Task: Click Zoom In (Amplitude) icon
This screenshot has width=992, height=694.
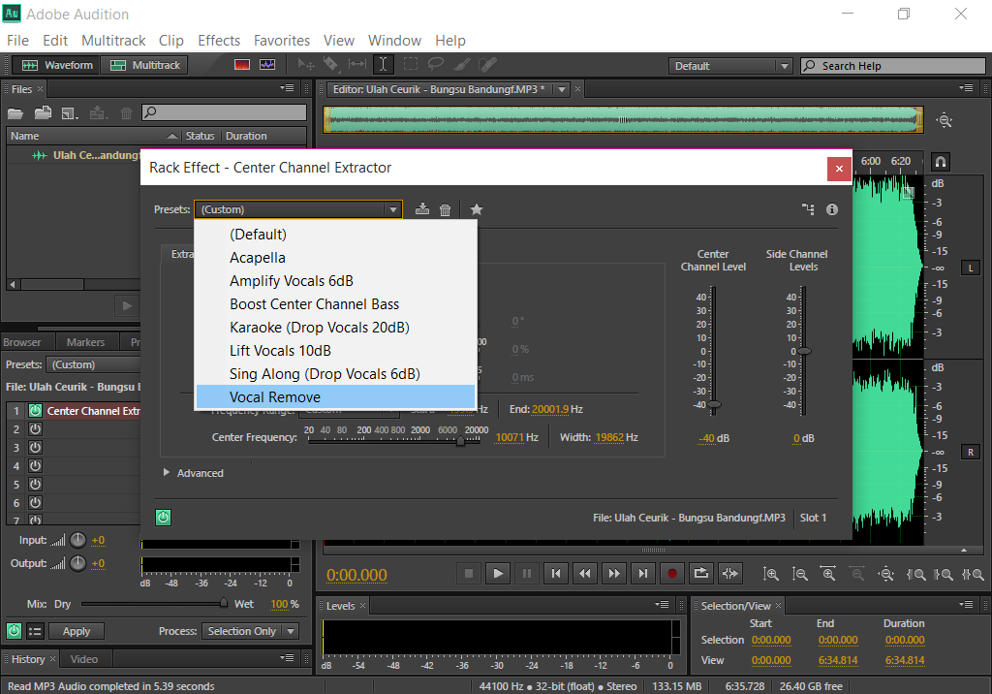Action: coord(771,575)
